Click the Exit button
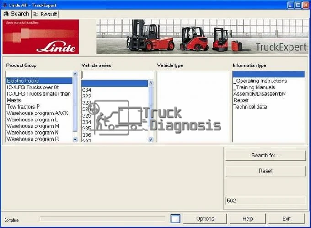Screen dimensions: 311x228 click(x=286, y=219)
